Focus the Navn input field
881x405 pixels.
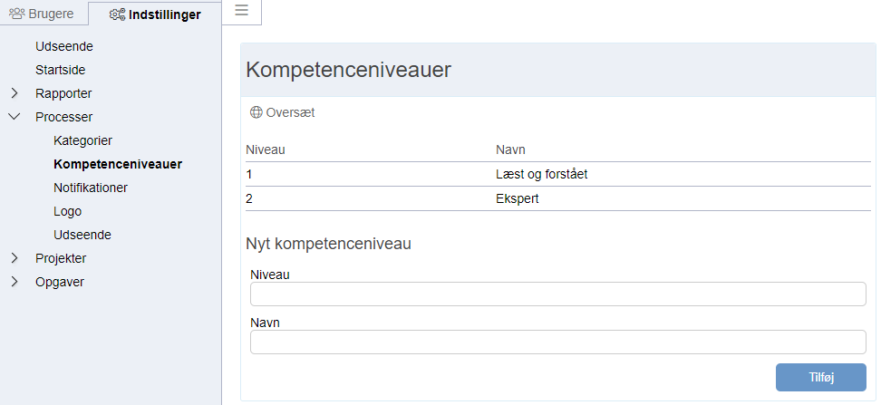point(558,342)
